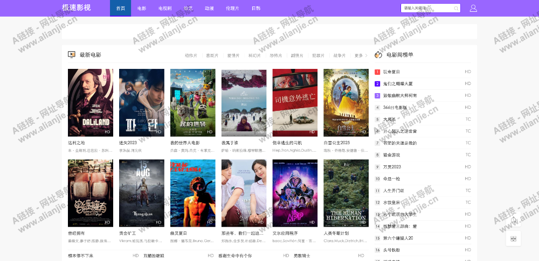Click the user account icon in header

(473, 8)
